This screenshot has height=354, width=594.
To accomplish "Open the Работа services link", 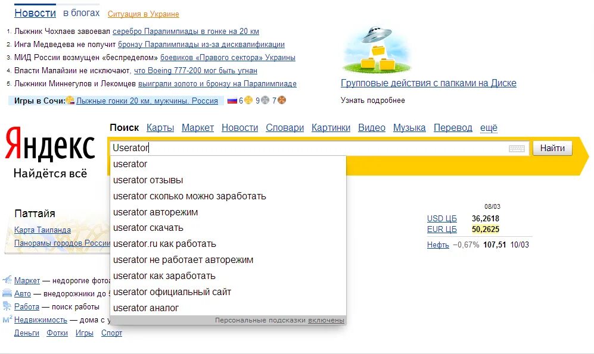I will coord(27,307).
